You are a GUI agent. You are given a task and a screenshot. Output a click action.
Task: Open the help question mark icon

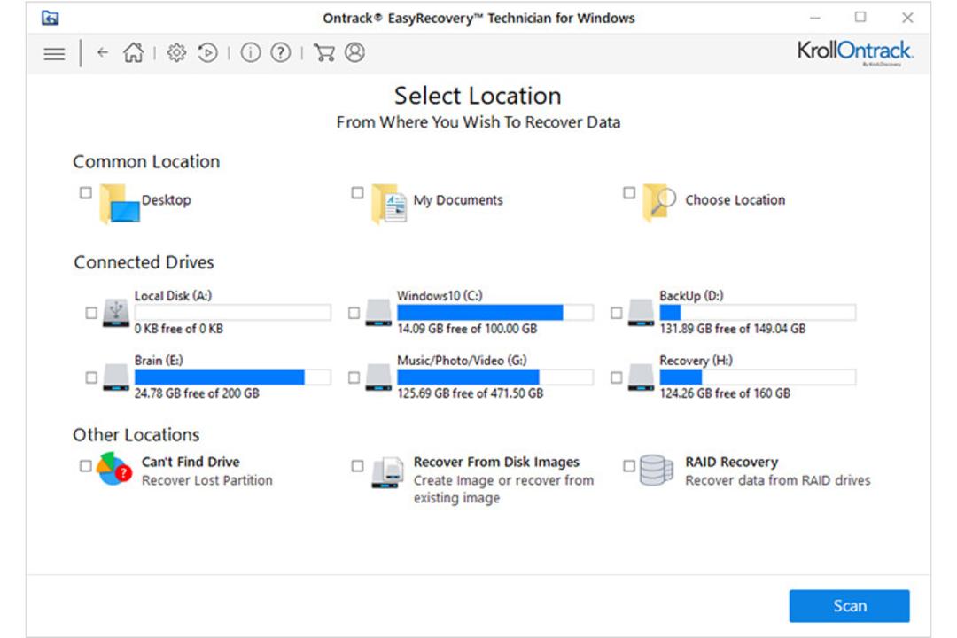tap(280, 52)
